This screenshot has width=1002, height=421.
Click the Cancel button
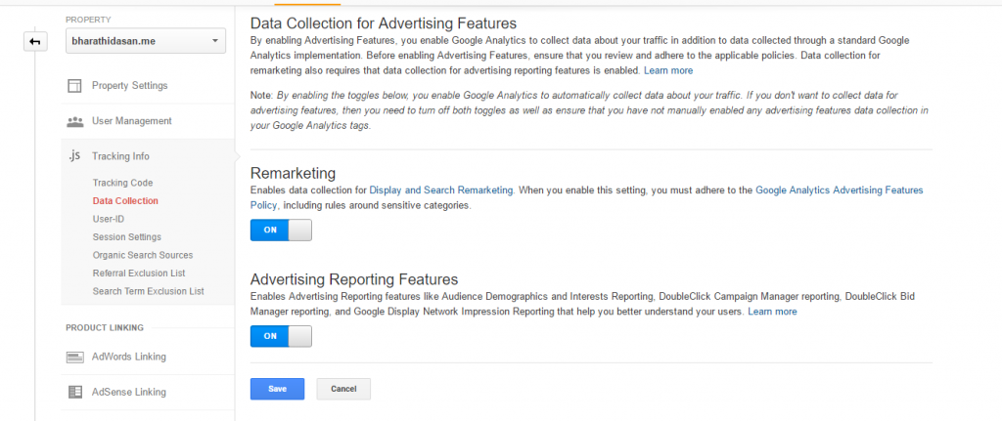343,389
